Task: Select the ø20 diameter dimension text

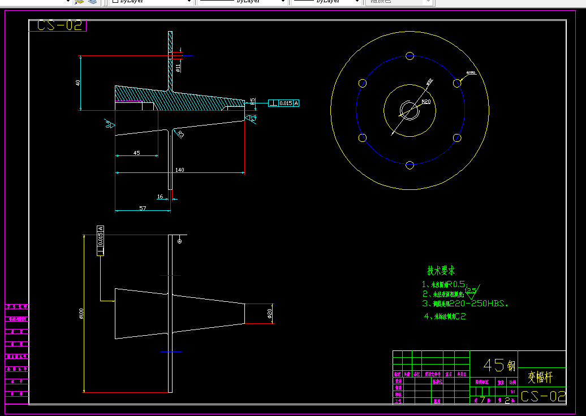Action: tap(269, 314)
